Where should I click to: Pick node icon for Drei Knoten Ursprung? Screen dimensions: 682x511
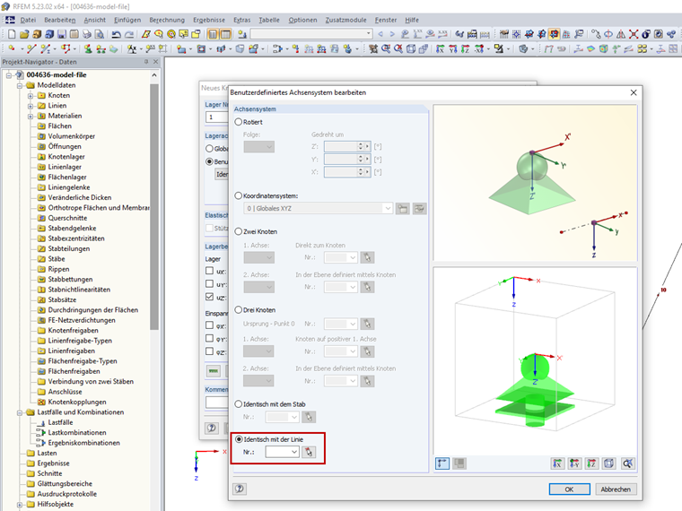(368, 324)
